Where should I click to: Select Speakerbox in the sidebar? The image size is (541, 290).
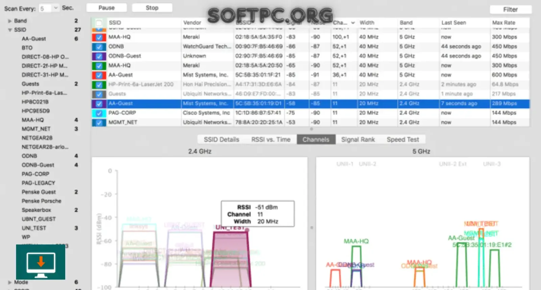pyautogui.click(x=36, y=210)
